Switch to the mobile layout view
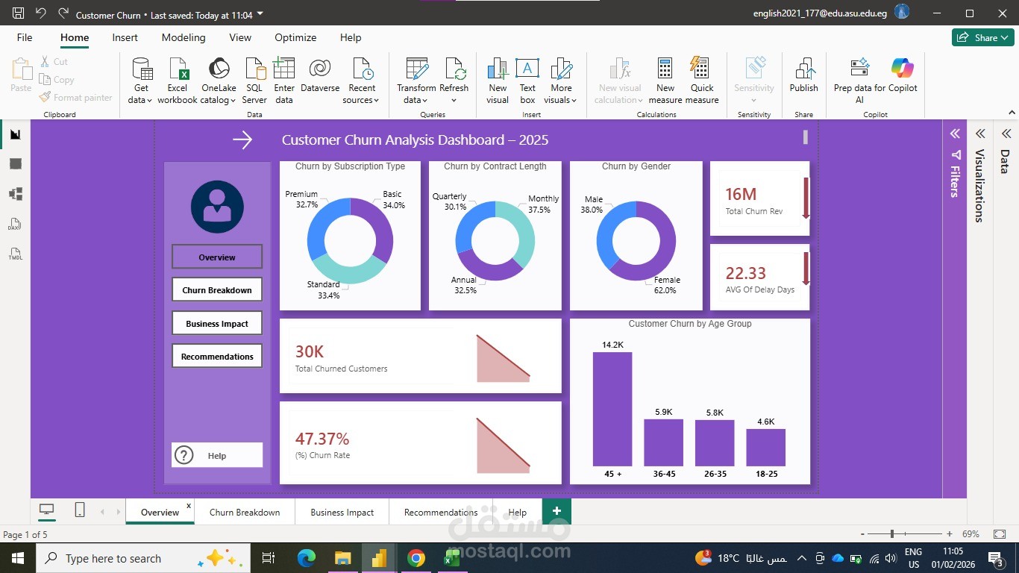1019x573 pixels. [x=79, y=510]
